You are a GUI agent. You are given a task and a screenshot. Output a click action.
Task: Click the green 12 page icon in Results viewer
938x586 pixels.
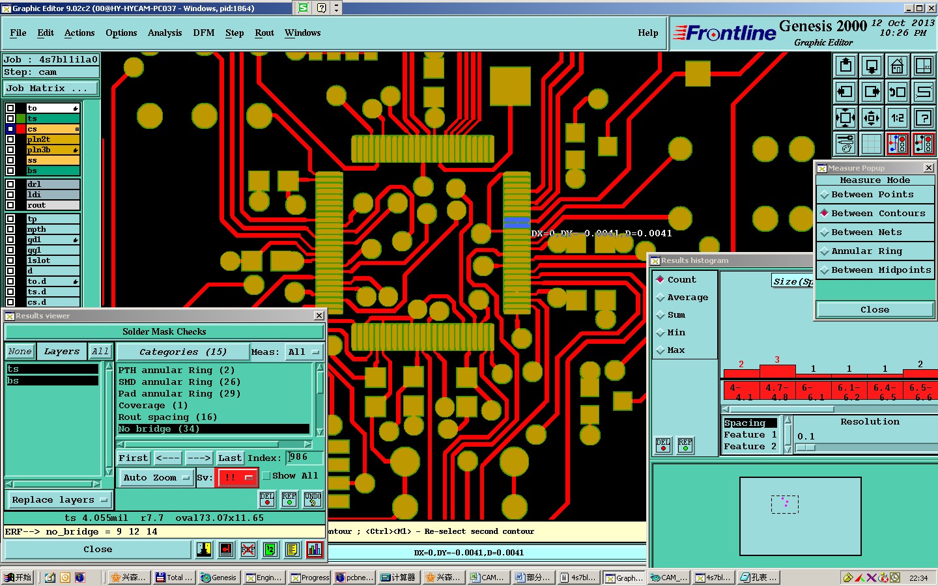point(270,550)
